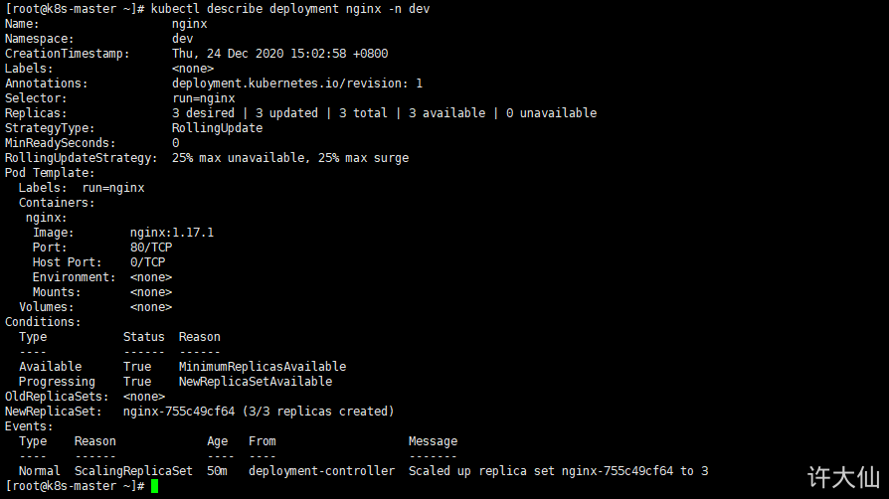Click the Image value nginx:1.17.1
Image resolution: width=889 pixels, height=499 pixels.
(172, 233)
